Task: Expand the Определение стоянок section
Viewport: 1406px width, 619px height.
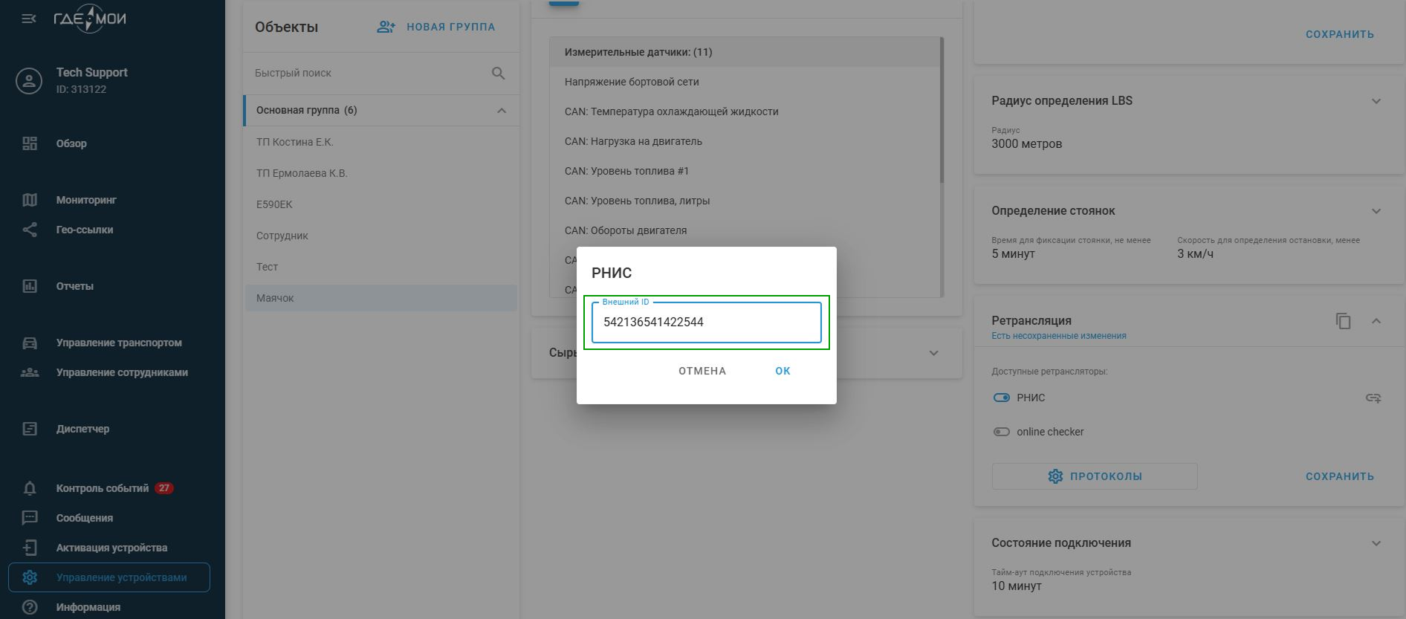Action: click(x=1376, y=211)
